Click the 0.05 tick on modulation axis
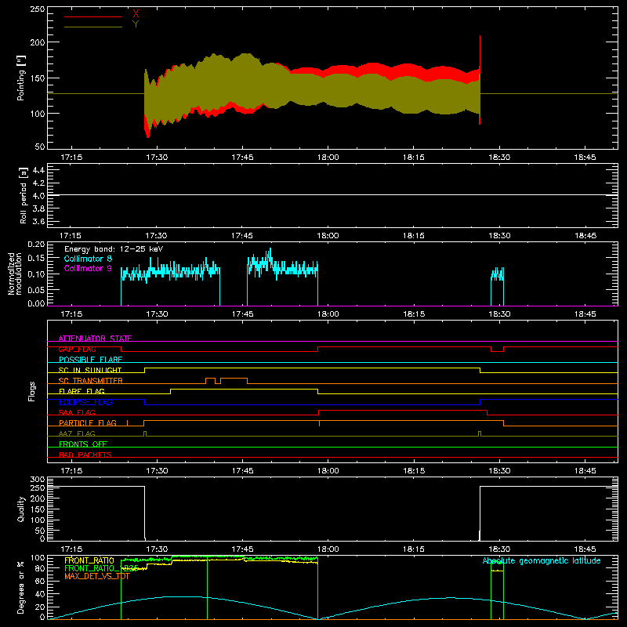 (x=36, y=290)
